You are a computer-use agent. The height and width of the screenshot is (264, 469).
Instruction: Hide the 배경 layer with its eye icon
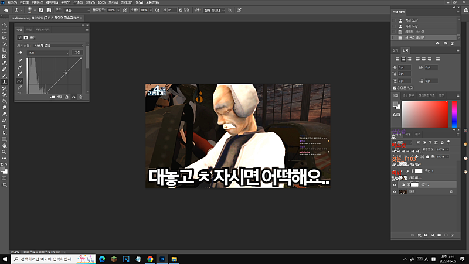point(394,191)
